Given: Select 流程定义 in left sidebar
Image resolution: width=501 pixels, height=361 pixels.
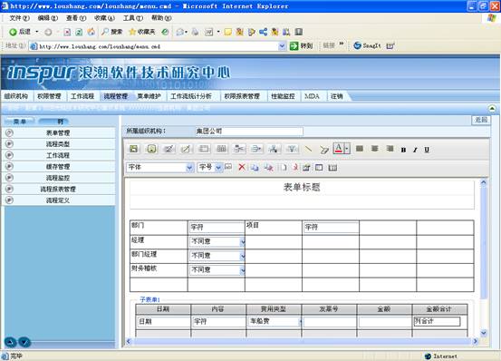Looking at the screenshot, I should (x=59, y=200).
